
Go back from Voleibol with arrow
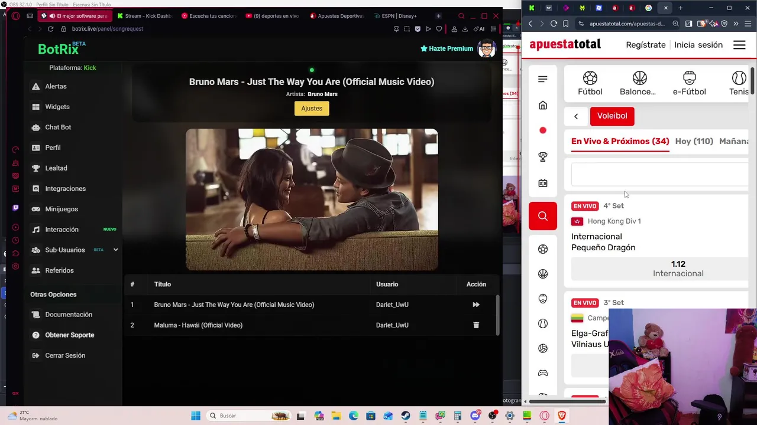pyautogui.click(x=576, y=116)
